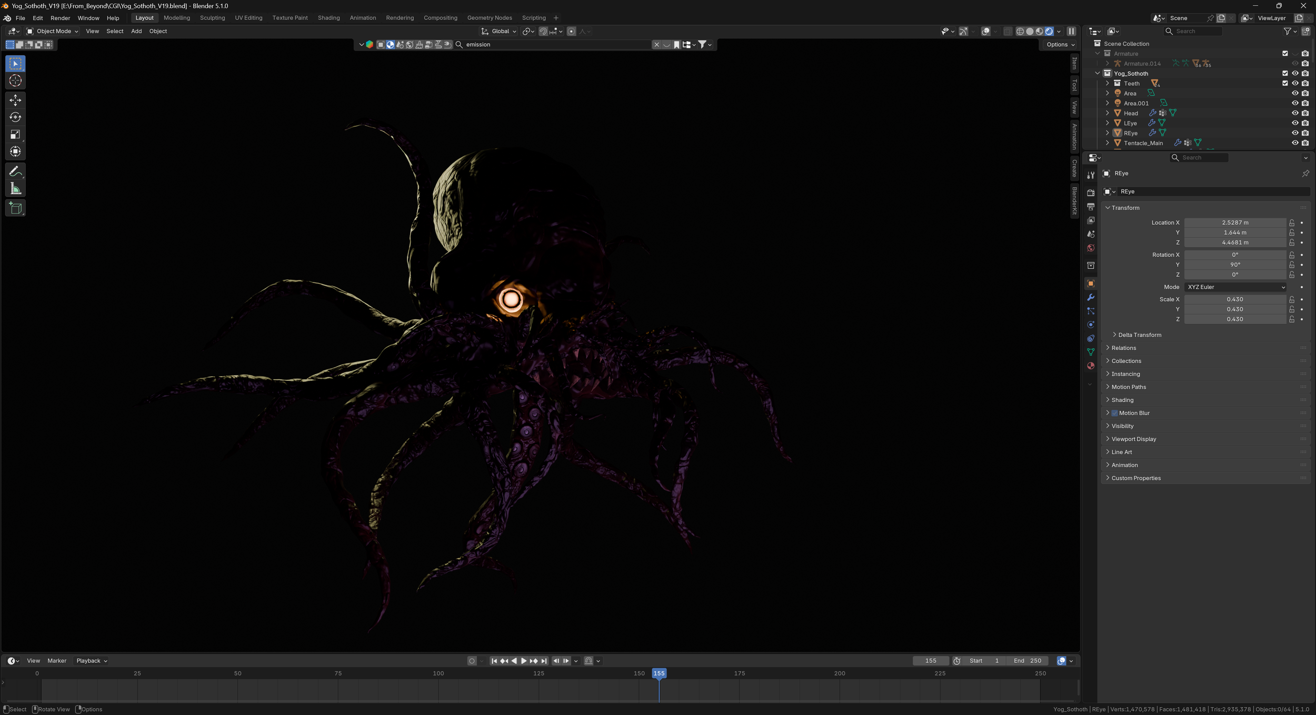Open the Scene properties tab
Image resolution: width=1316 pixels, height=715 pixels.
(1091, 234)
